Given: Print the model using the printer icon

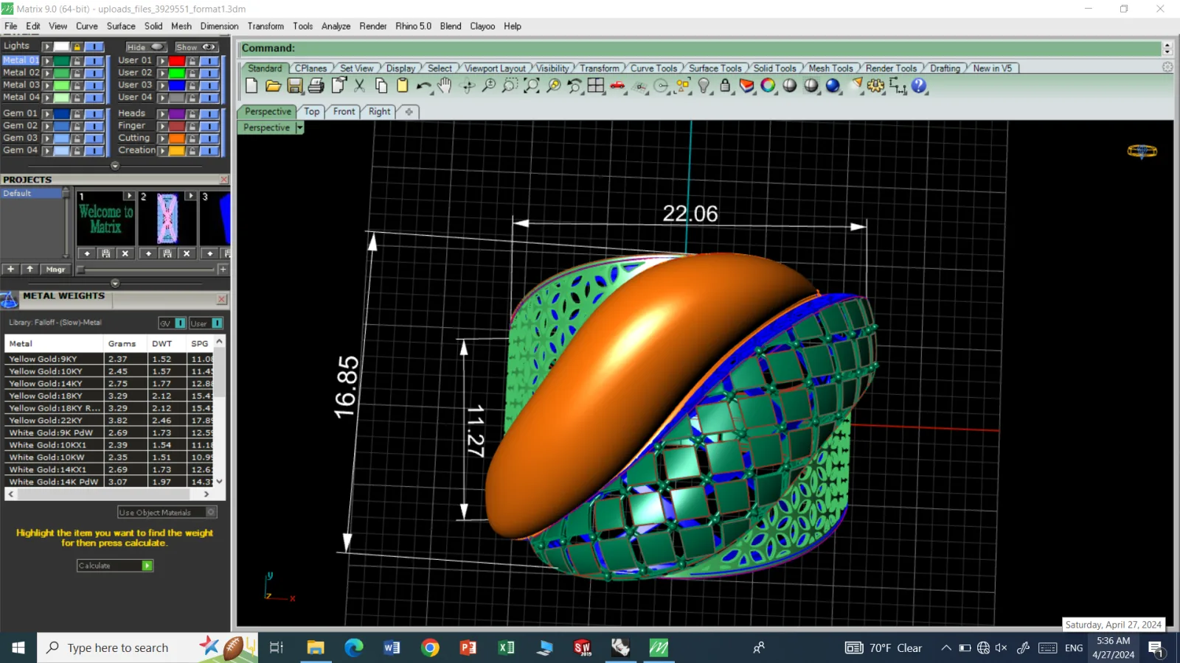Looking at the screenshot, I should pos(316,85).
